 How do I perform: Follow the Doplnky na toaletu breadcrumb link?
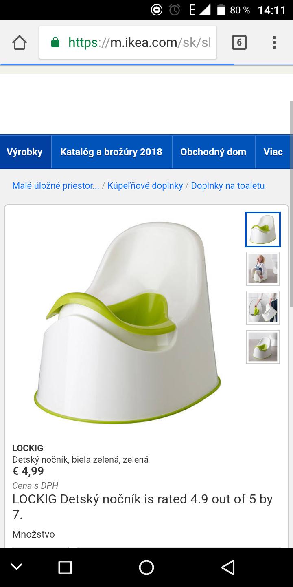(228, 185)
